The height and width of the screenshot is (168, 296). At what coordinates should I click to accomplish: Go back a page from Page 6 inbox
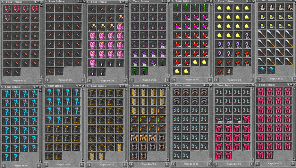[216, 80]
